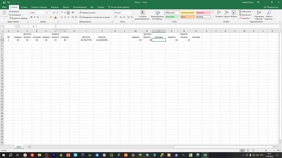Image resolution: width=282 pixels, height=158 pixels.
Task: Decrease indent in cell
Action: [73, 17]
